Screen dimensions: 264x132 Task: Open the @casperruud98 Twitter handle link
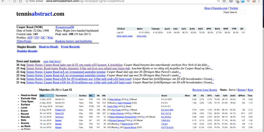65,27
